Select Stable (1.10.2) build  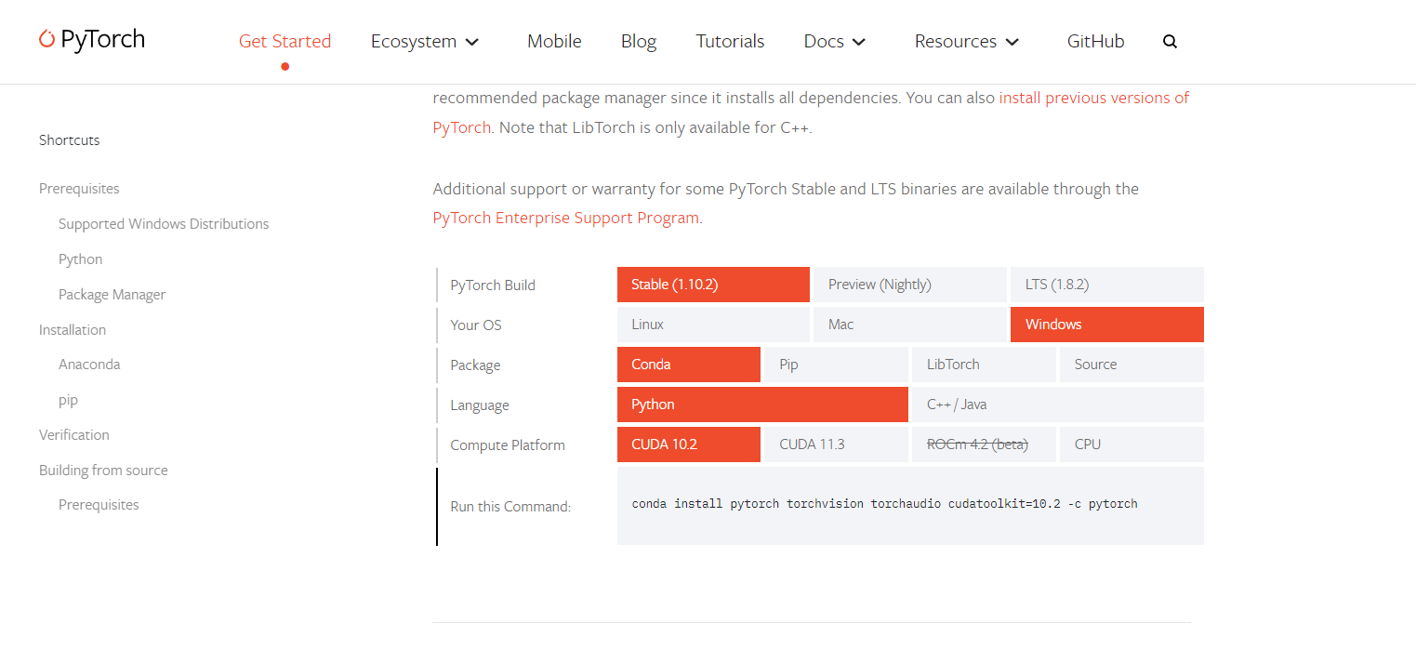click(713, 285)
